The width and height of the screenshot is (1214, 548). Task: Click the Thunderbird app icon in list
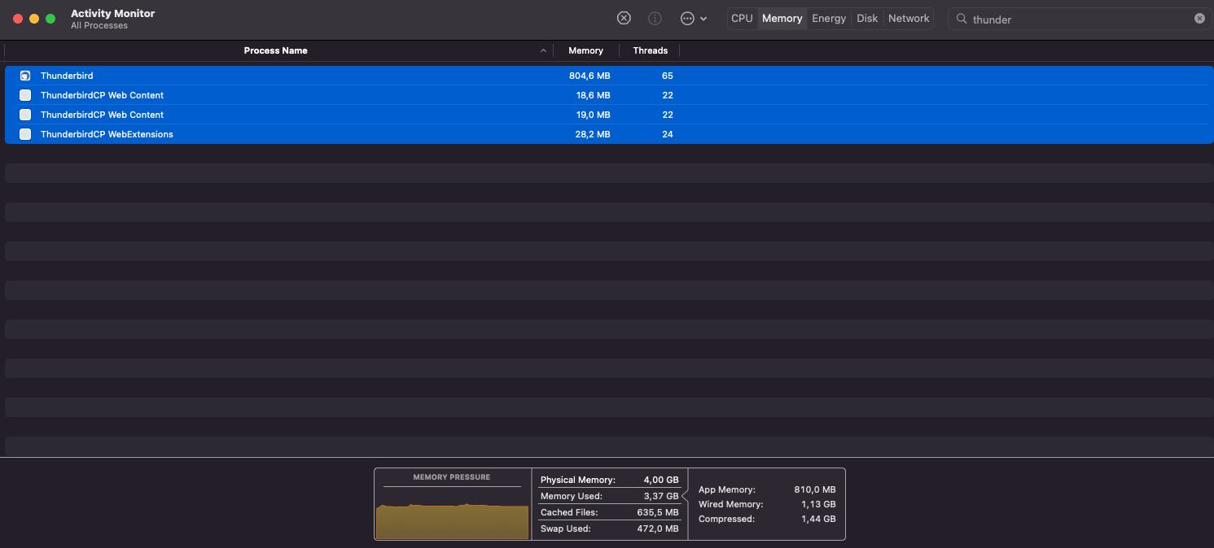(25, 76)
